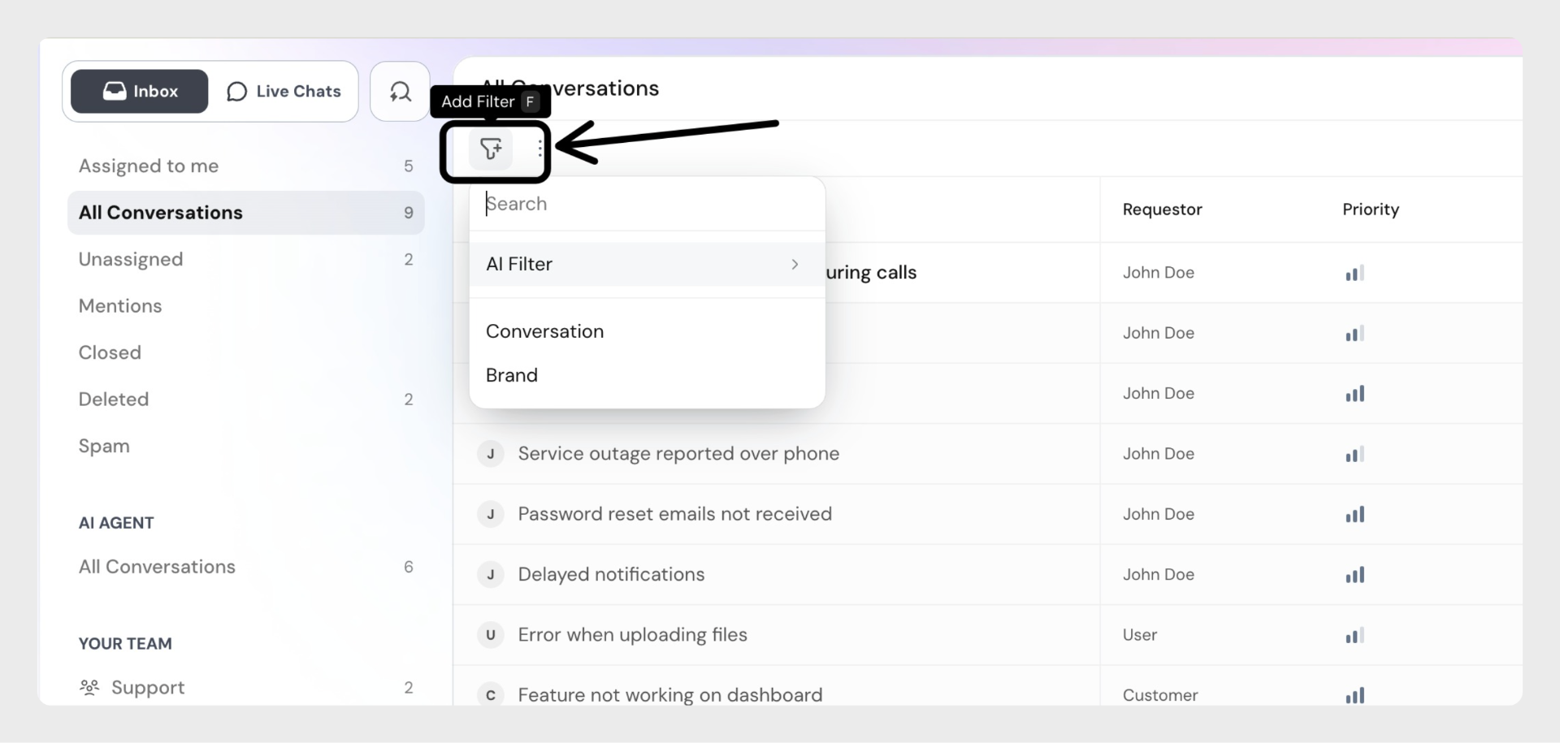The height and width of the screenshot is (743, 1560).
Task: Click the Add Filter funnel icon
Action: point(491,149)
